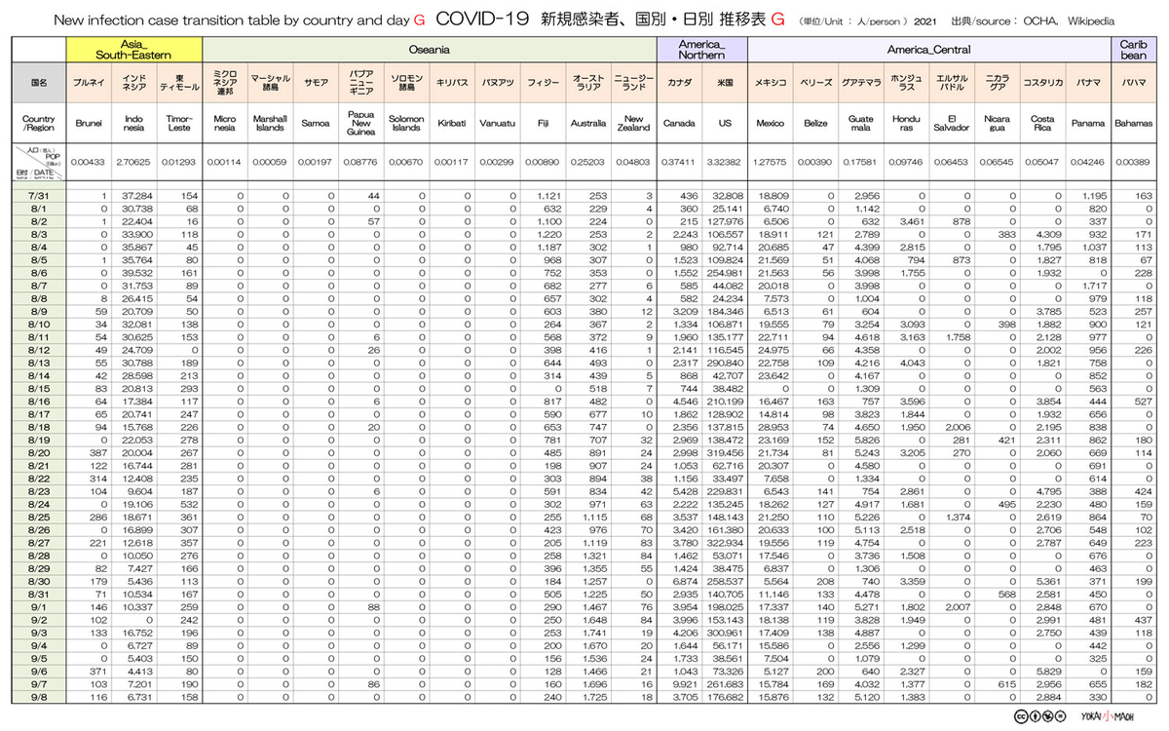The width and height of the screenshot is (1169, 731).
Task: Select the Oseania region header
Action: click(430, 49)
